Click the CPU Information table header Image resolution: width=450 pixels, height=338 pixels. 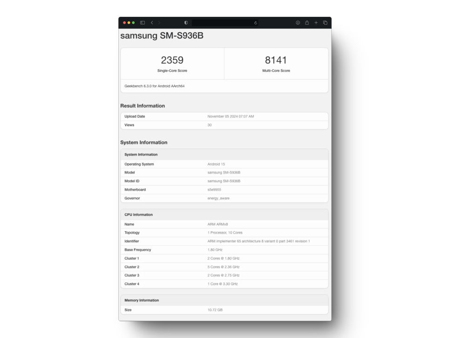click(x=225, y=214)
